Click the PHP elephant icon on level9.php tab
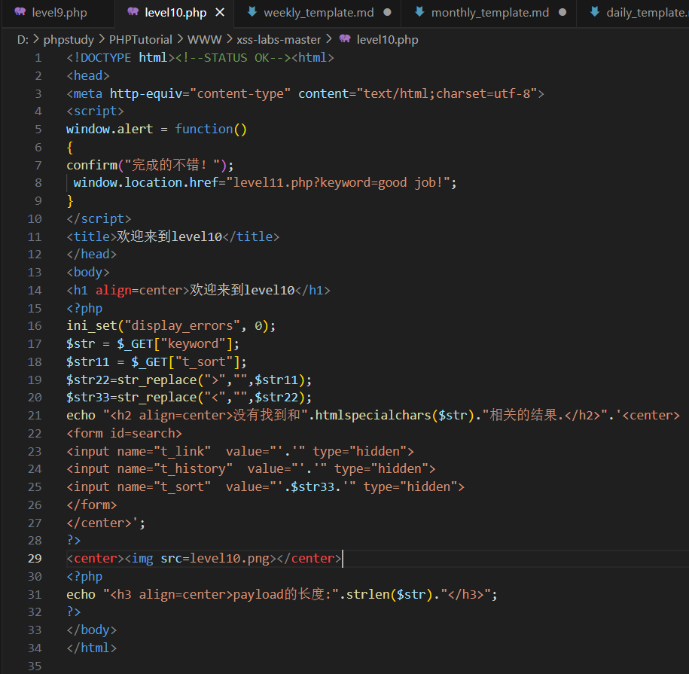 20,11
